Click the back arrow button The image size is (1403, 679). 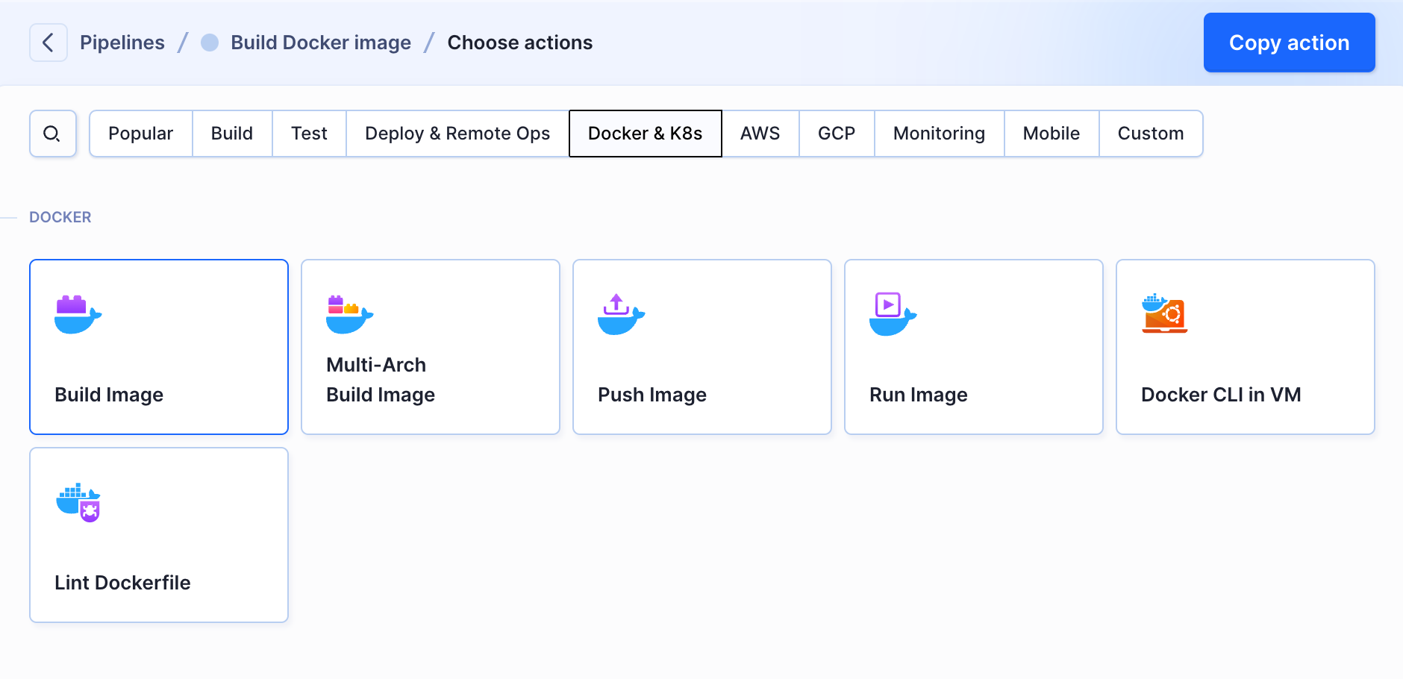coord(49,43)
